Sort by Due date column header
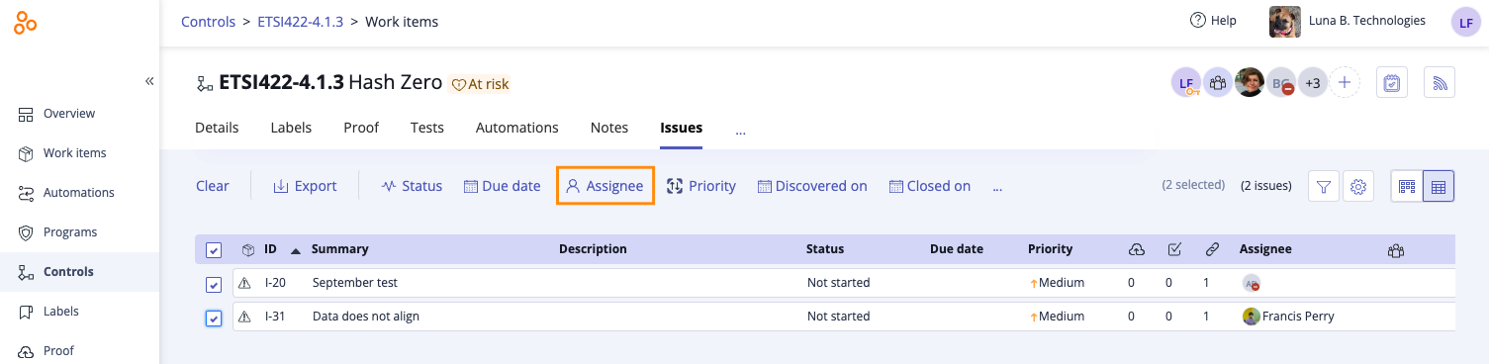Screen dimensions: 1489x364 point(957,249)
